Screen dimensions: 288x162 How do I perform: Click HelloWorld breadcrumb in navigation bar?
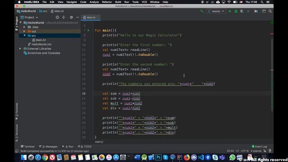click(x=26, y=11)
